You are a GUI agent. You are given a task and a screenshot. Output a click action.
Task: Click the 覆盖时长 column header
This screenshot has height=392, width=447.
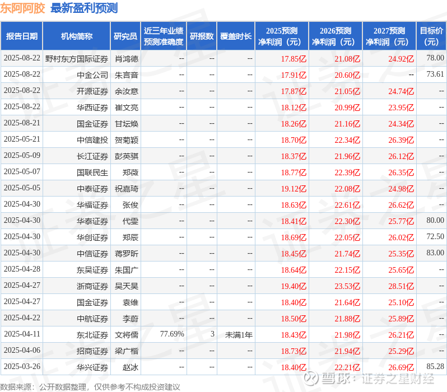point(236,36)
